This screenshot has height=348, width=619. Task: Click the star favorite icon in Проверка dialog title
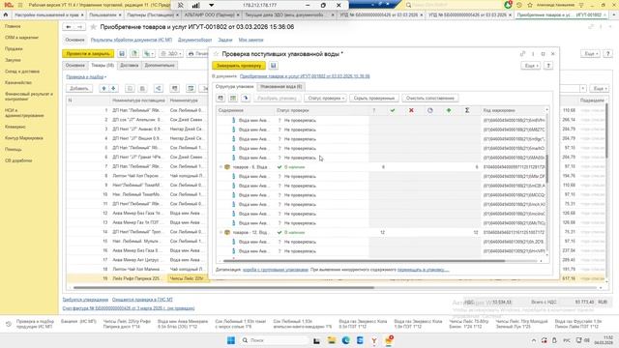[216, 54]
